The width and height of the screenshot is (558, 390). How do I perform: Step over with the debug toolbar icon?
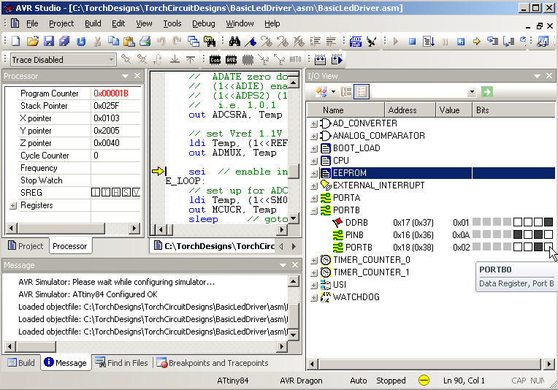point(509,42)
